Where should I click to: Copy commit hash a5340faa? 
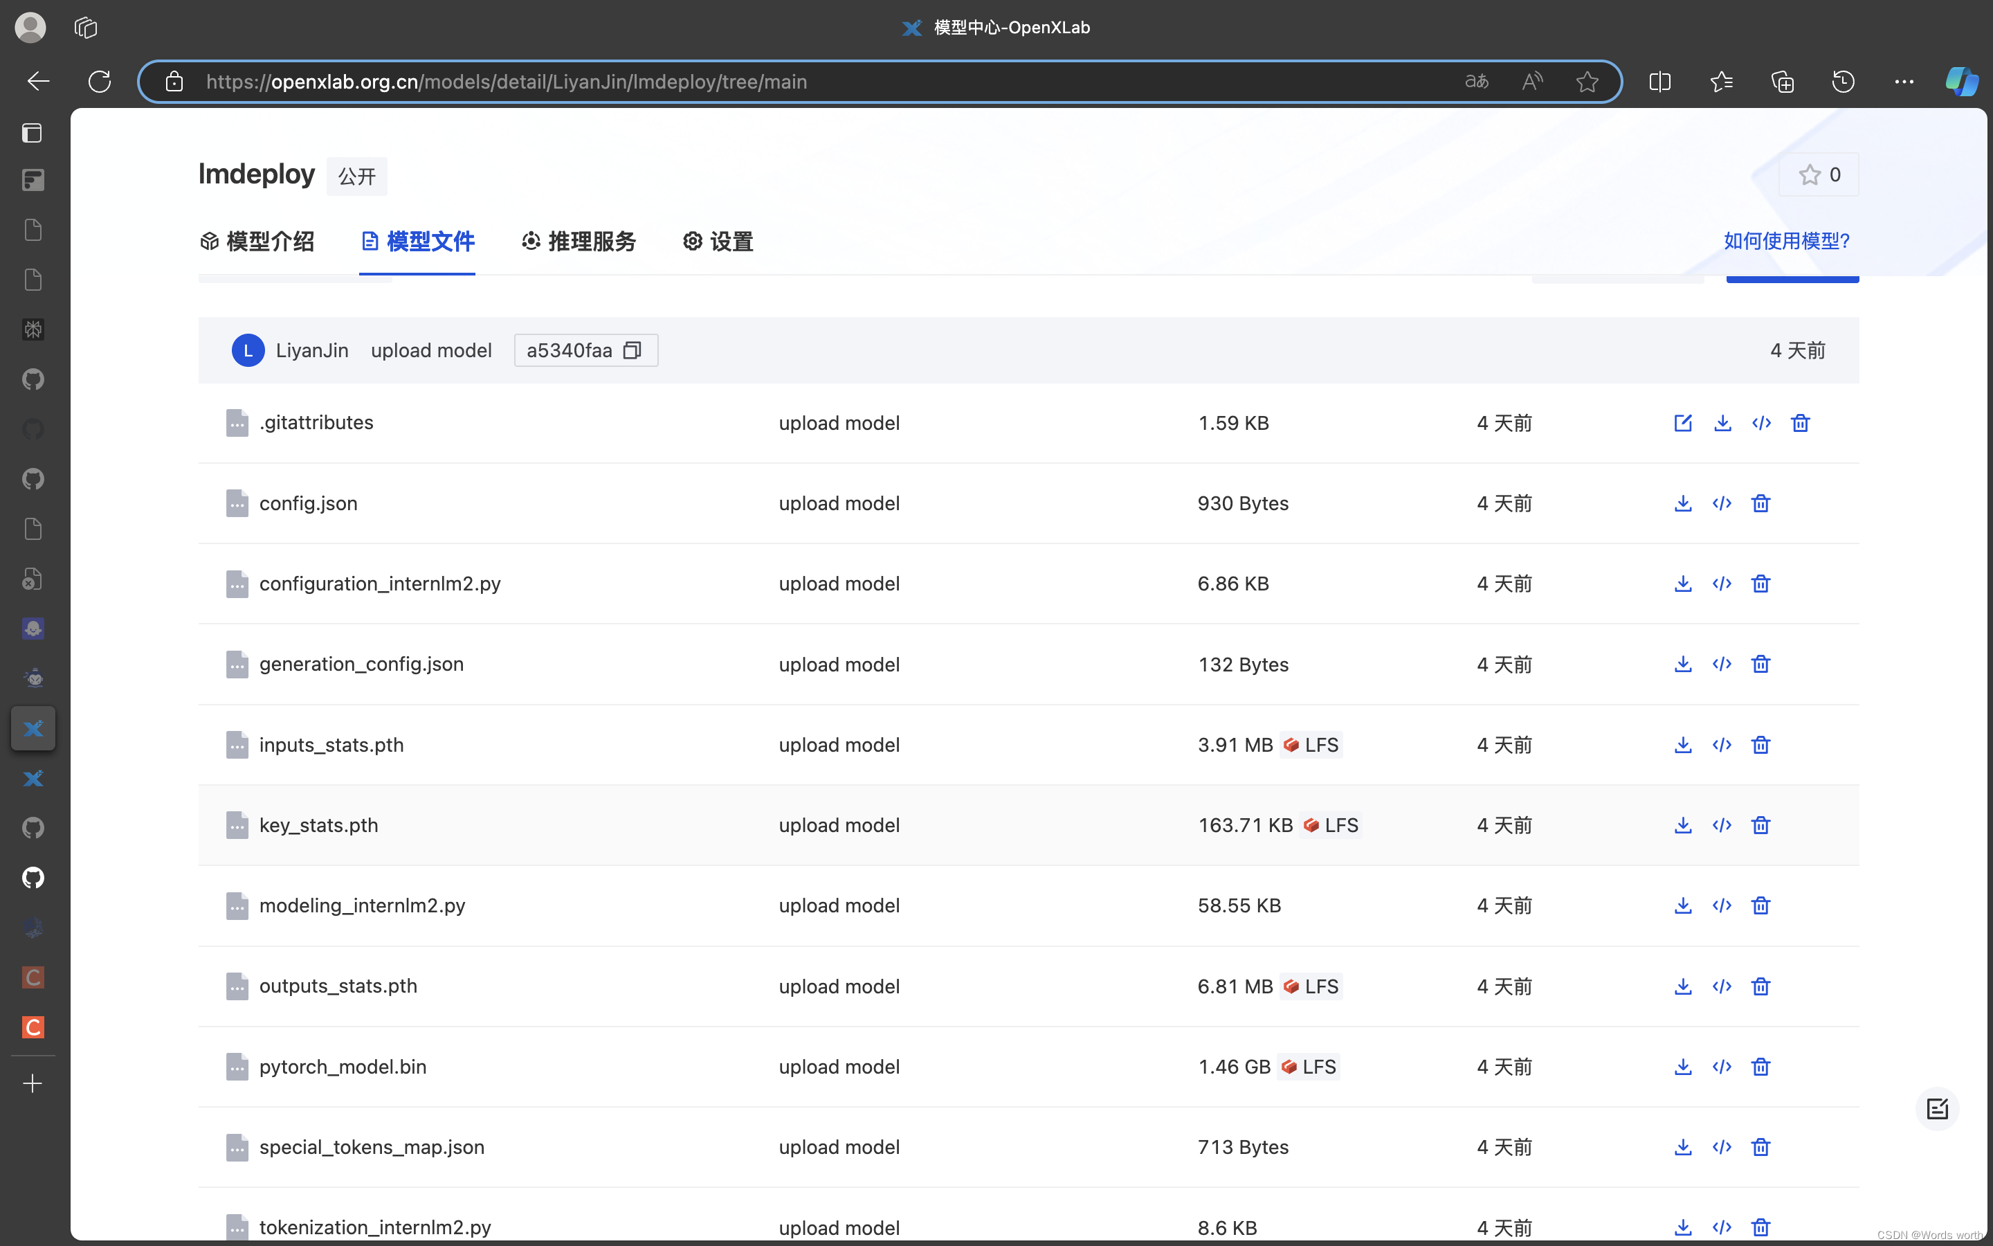coord(632,350)
